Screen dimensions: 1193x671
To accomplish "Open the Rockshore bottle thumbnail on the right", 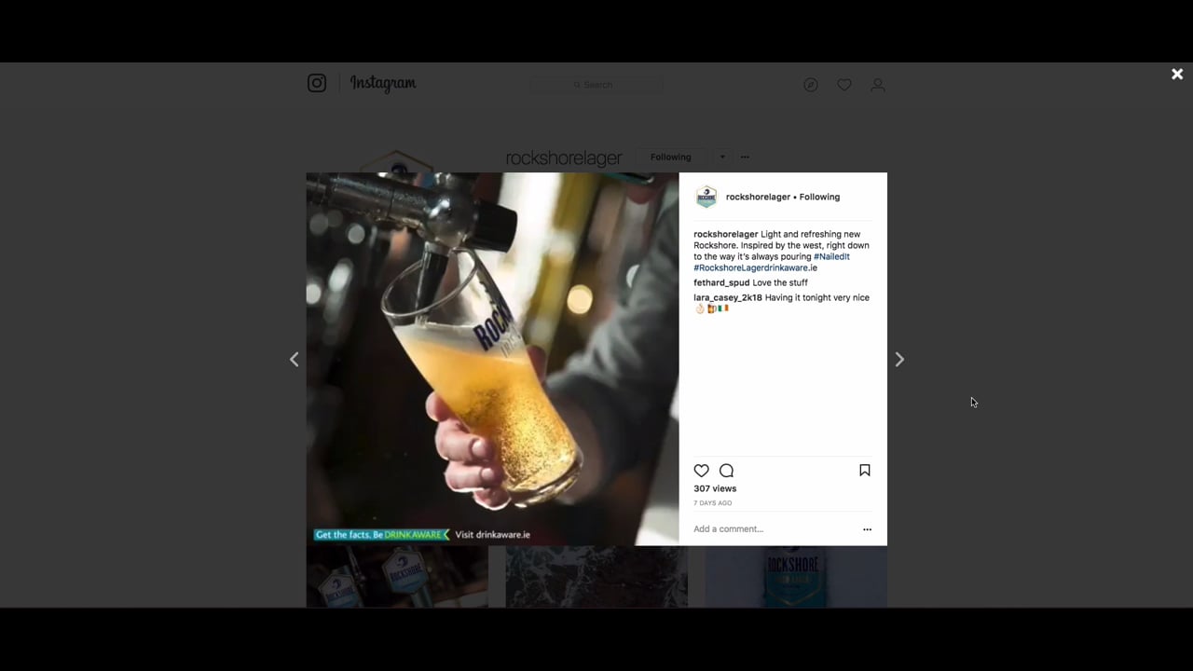I will pyautogui.click(x=796, y=577).
